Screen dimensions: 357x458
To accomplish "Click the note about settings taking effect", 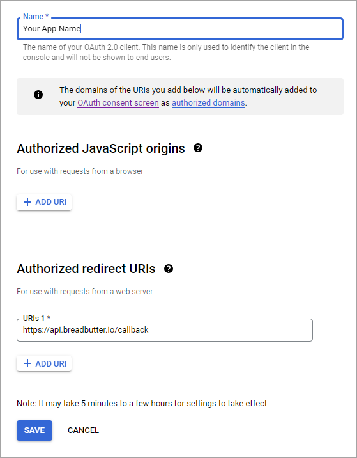I will (142, 404).
